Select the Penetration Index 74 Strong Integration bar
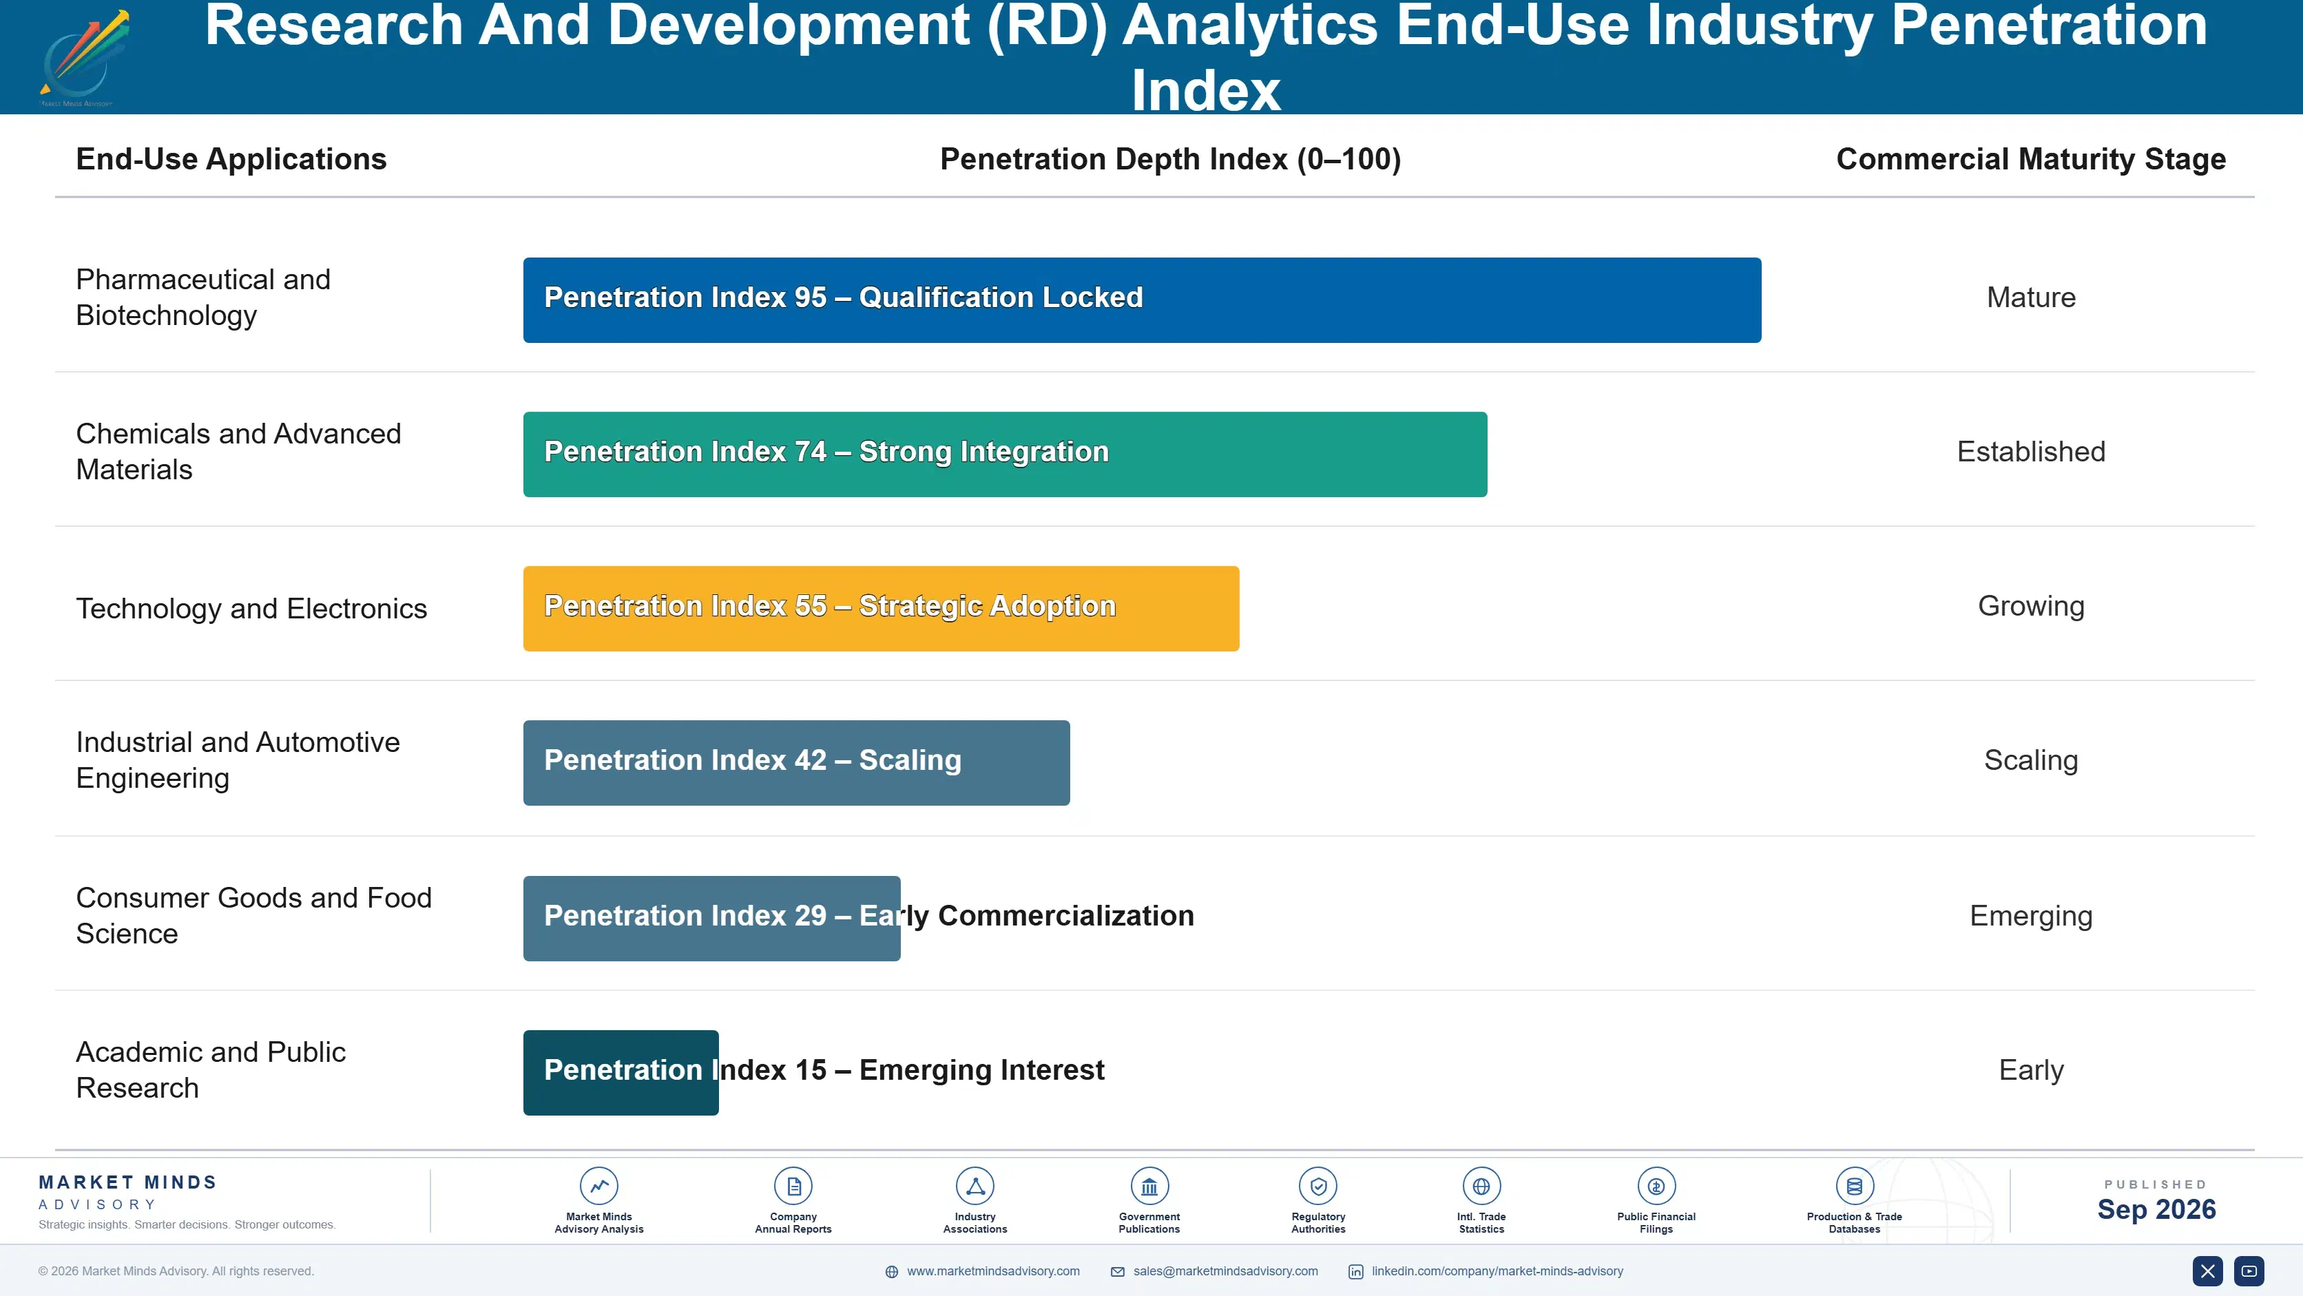2303x1296 pixels. coord(1005,454)
